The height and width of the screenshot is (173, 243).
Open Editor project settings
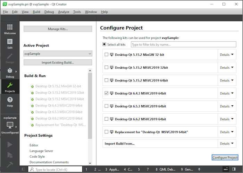click(x=34, y=145)
